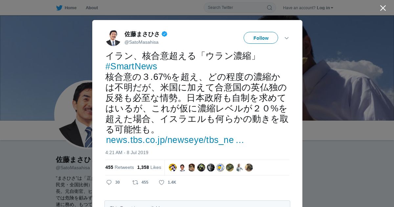Follow @SatoMasahisa with the Follow button
Image resolution: width=394 pixels, height=207 pixels.
(261, 38)
